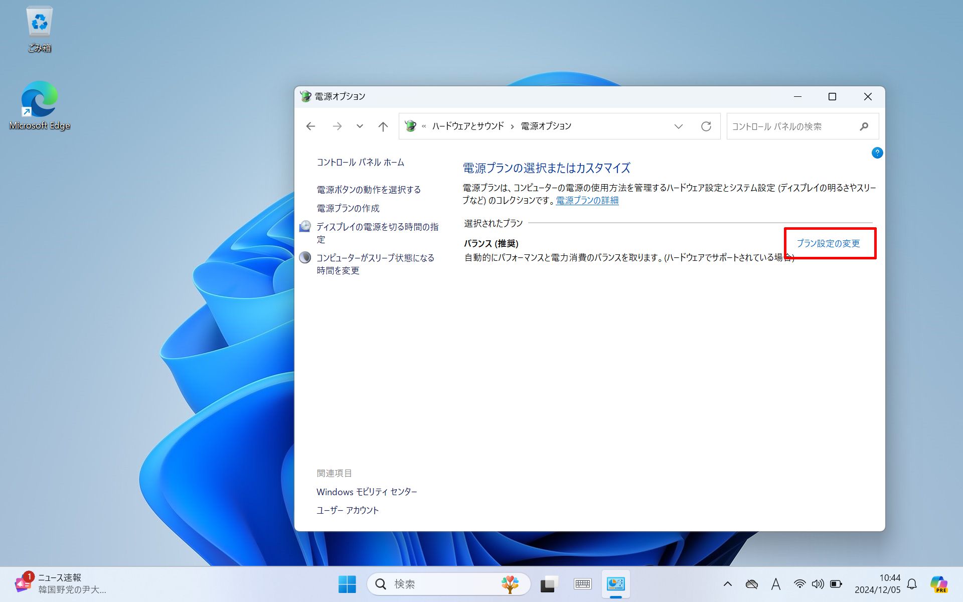Click the back arrow in Power Options
This screenshot has height=602, width=963.
point(310,126)
